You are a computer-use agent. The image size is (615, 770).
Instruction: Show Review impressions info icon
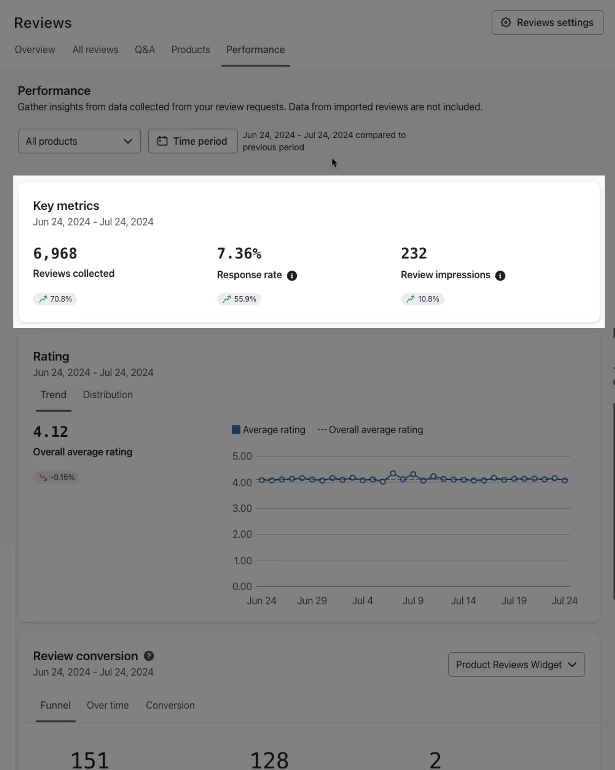[x=500, y=276]
